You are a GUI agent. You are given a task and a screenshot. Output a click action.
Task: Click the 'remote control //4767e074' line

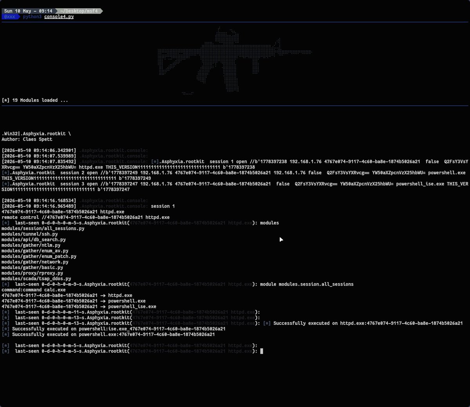coord(86,217)
